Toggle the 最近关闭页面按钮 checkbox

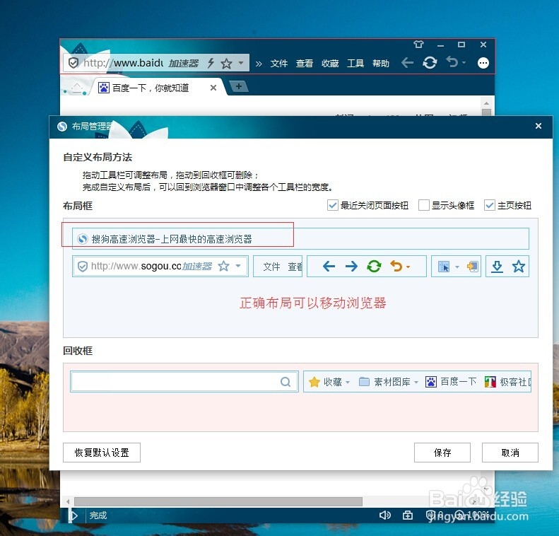332,205
